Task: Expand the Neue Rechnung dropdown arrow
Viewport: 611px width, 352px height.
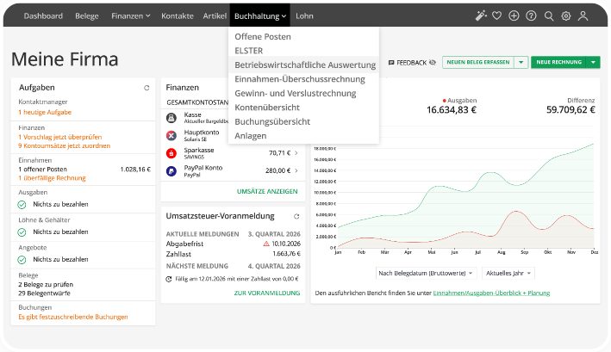Action: (594, 63)
